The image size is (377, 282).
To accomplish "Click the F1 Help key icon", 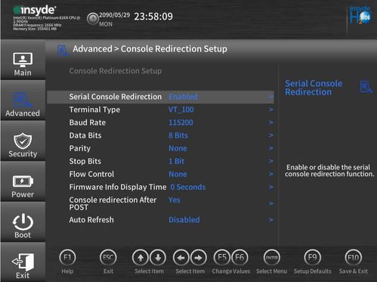I will pos(67,258).
